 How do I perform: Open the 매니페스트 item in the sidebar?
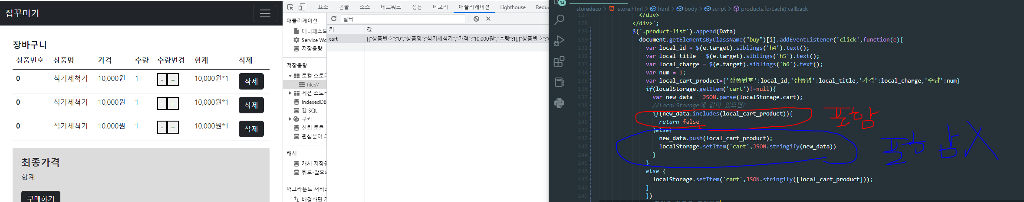[x=310, y=31]
